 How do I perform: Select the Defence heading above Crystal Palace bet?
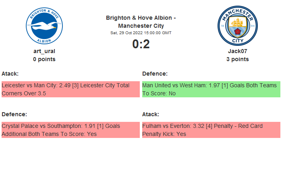(14, 114)
